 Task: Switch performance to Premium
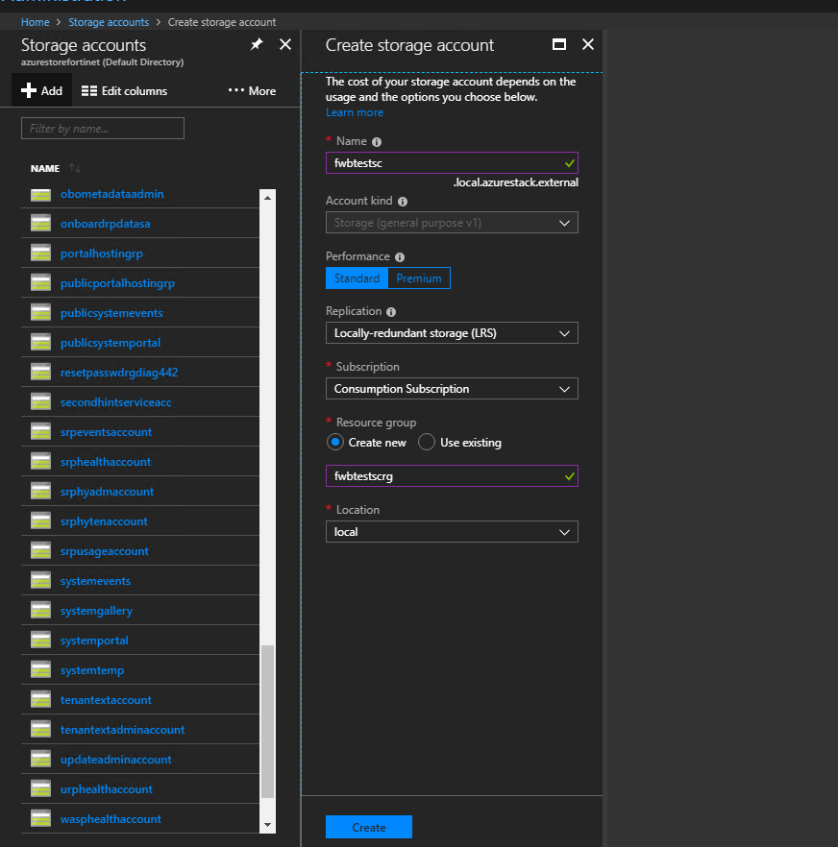[419, 278]
